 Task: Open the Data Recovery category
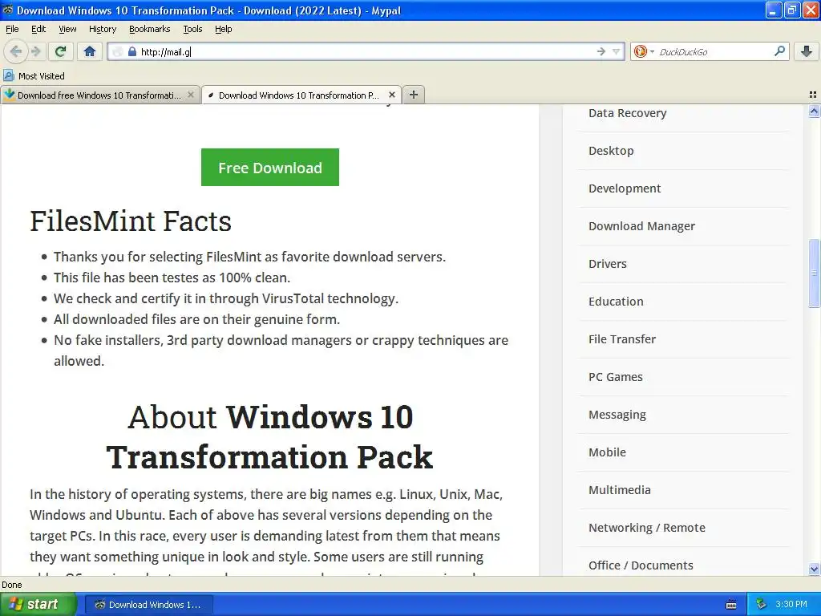(x=627, y=113)
